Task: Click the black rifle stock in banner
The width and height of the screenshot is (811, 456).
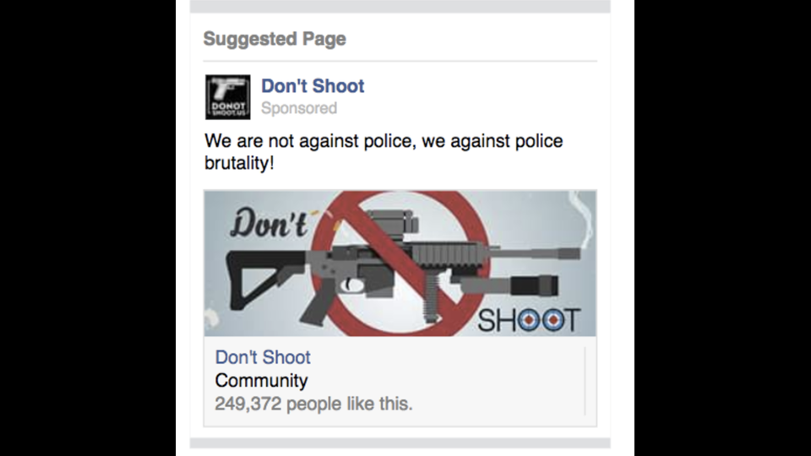Action: (261, 280)
